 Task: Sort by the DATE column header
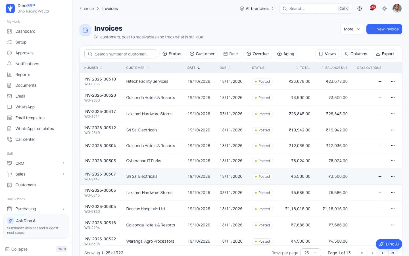click(x=194, y=68)
